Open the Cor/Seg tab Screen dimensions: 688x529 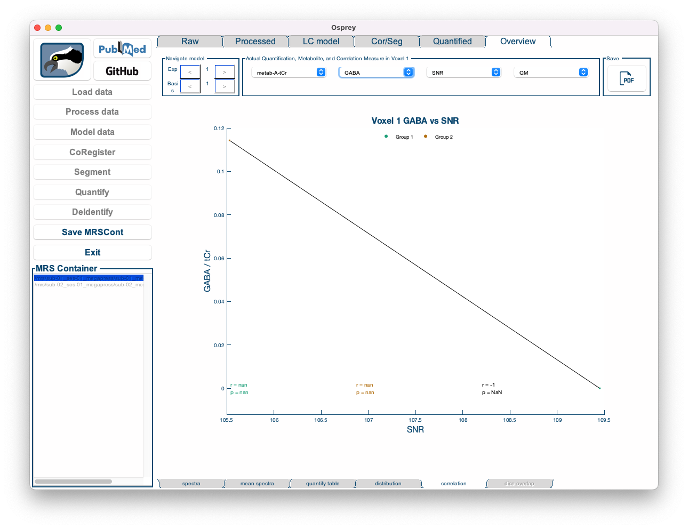(387, 42)
